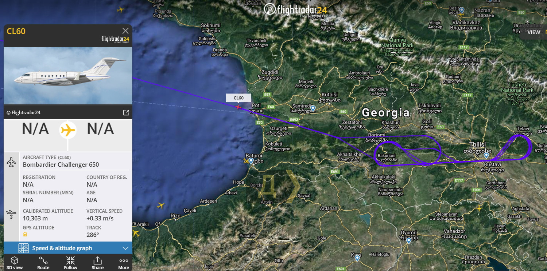Close the CL60 flight panel
This screenshot has height=271, width=547.
point(125,31)
